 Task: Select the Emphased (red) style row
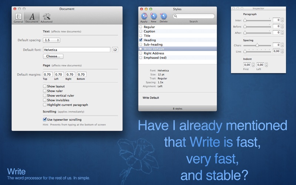[x=178, y=58]
